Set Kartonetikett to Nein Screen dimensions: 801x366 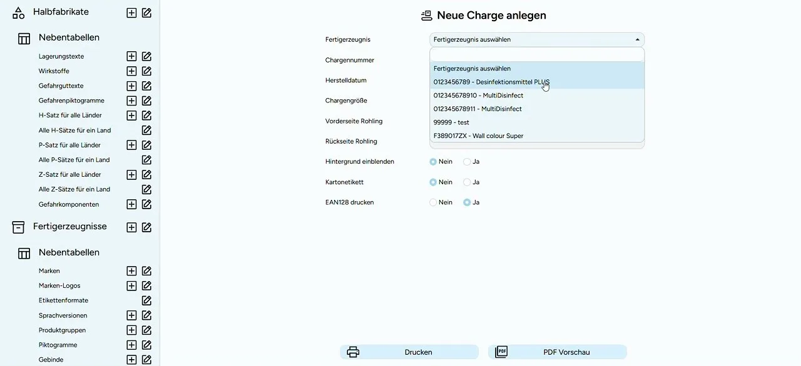(x=433, y=182)
